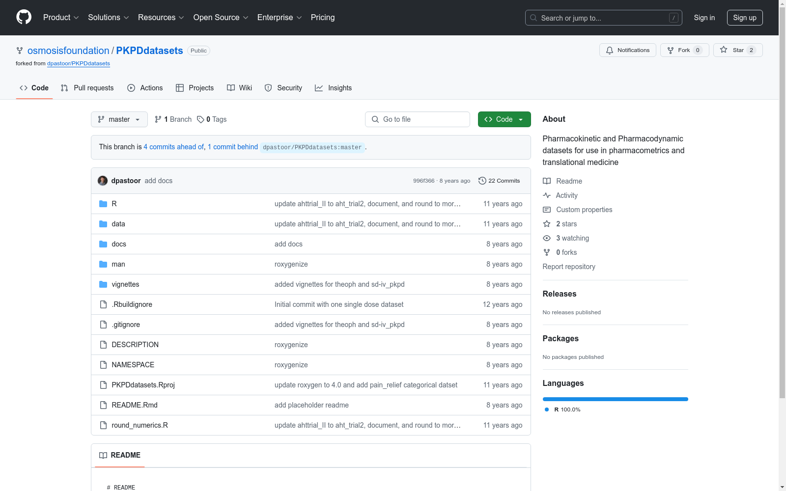Open the Pricing page
786x491 pixels.
pos(323,17)
